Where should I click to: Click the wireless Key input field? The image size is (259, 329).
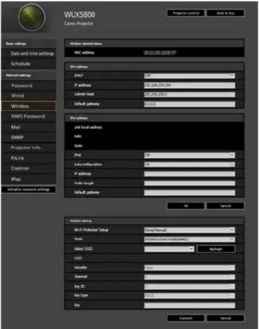pyautogui.click(x=190, y=305)
